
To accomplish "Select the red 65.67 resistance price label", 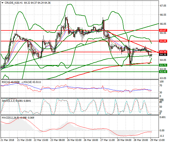I will pyautogui.click(x=163, y=30).
